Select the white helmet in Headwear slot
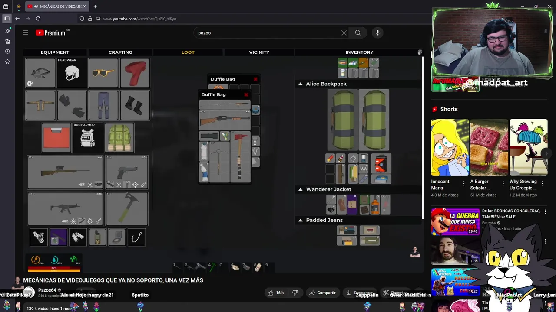The image size is (556, 312). (72, 73)
